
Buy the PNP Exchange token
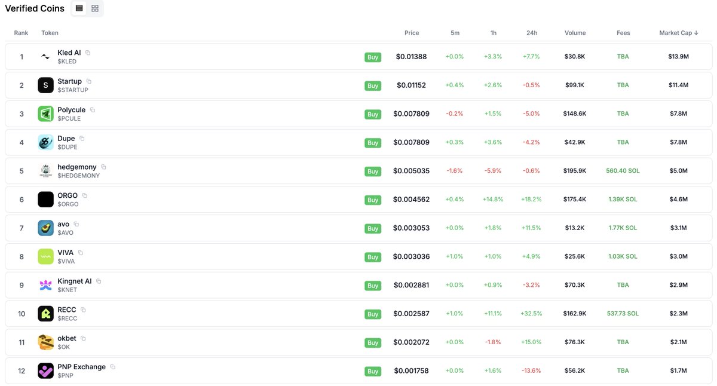point(373,371)
